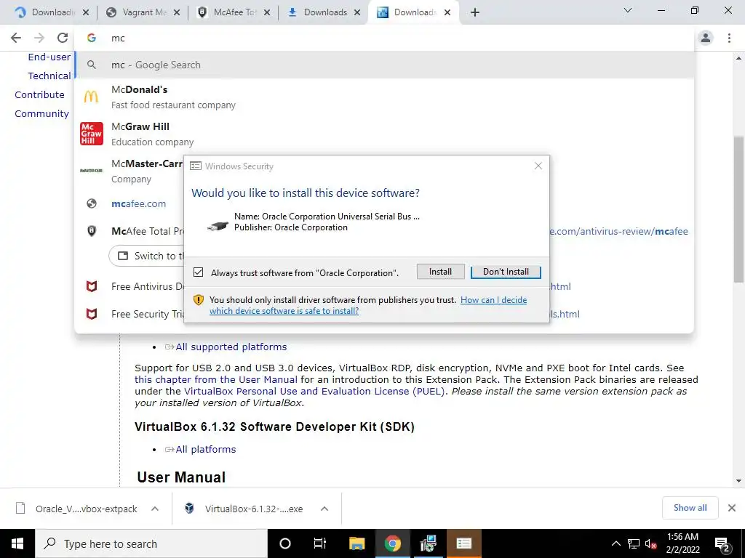The width and height of the screenshot is (745, 558).
Task: Click the Install button
Action: coord(440,272)
